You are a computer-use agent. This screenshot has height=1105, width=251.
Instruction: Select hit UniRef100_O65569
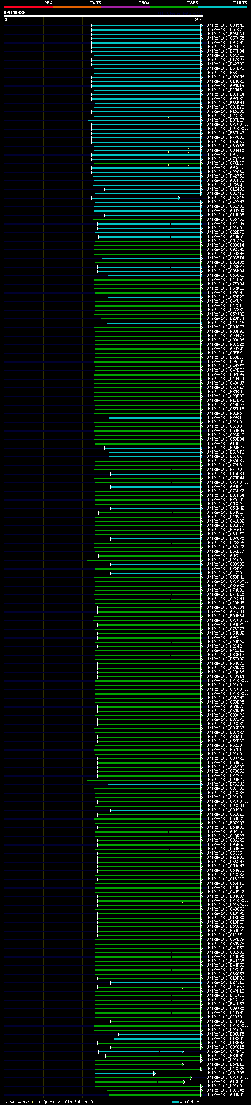click(x=225, y=142)
